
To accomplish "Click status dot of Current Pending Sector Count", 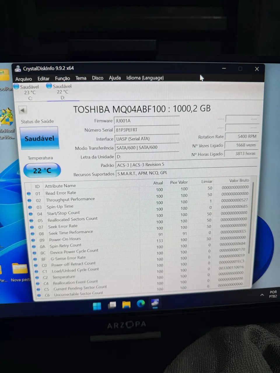I will pos(38,289).
